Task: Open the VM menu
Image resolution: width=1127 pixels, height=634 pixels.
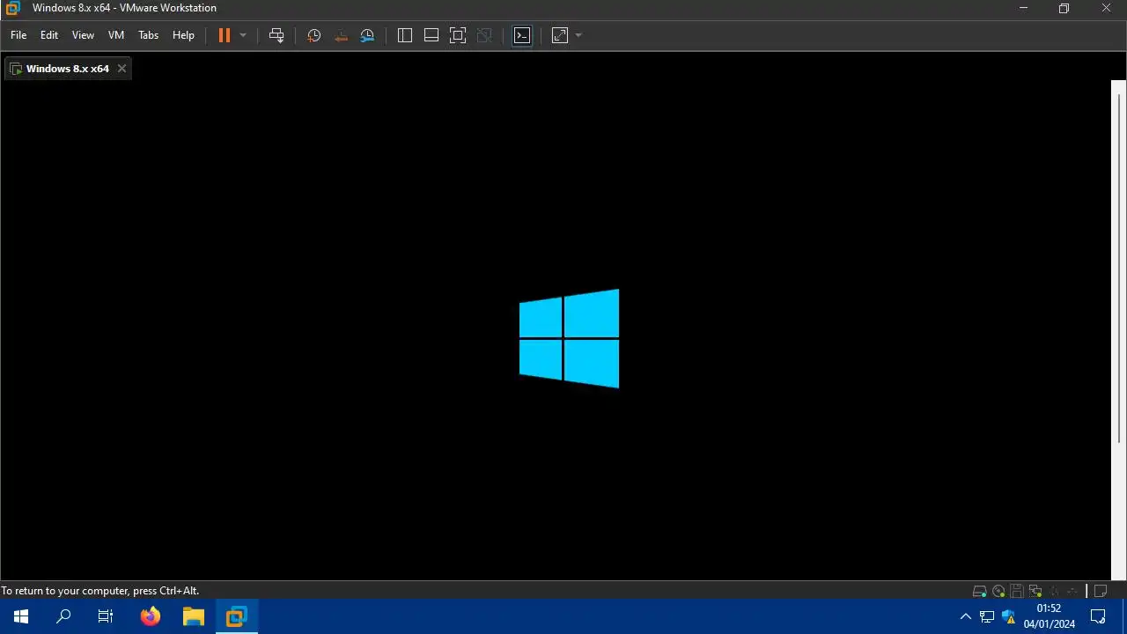Action: pyautogui.click(x=116, y=35)
